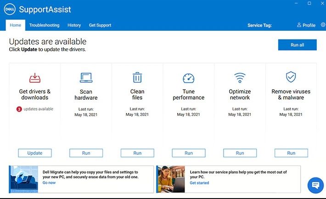Click the Optimize network Wi-Fi icon
The width and height of the screenshot is (326, 199).
pyautogui.click(x=240, y=77)
